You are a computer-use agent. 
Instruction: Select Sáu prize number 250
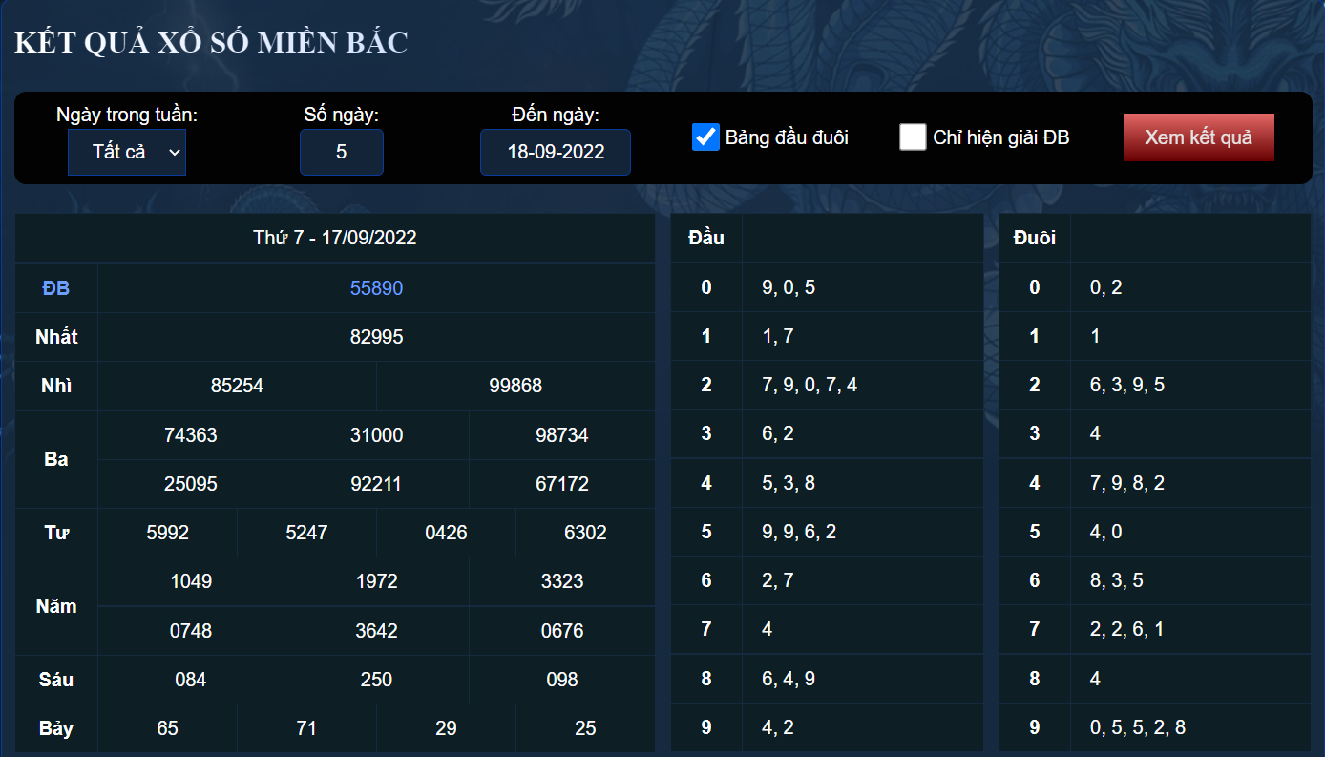(x=376, y=680)
